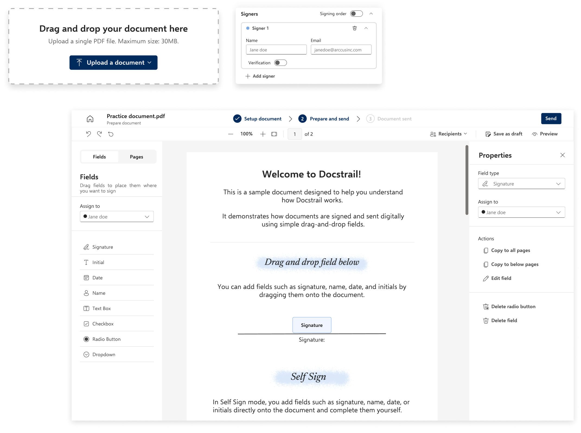
Task: Select the Date field in Fields list
Action: 117,278
